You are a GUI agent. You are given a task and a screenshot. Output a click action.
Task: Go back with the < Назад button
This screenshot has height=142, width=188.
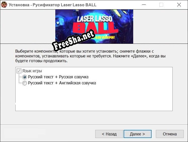[109, 134]
